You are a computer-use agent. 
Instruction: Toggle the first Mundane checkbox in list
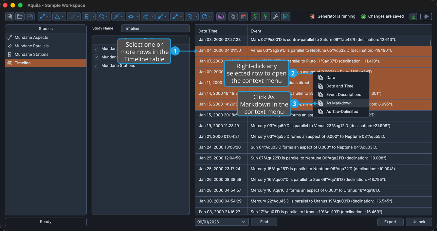(97, 49)
